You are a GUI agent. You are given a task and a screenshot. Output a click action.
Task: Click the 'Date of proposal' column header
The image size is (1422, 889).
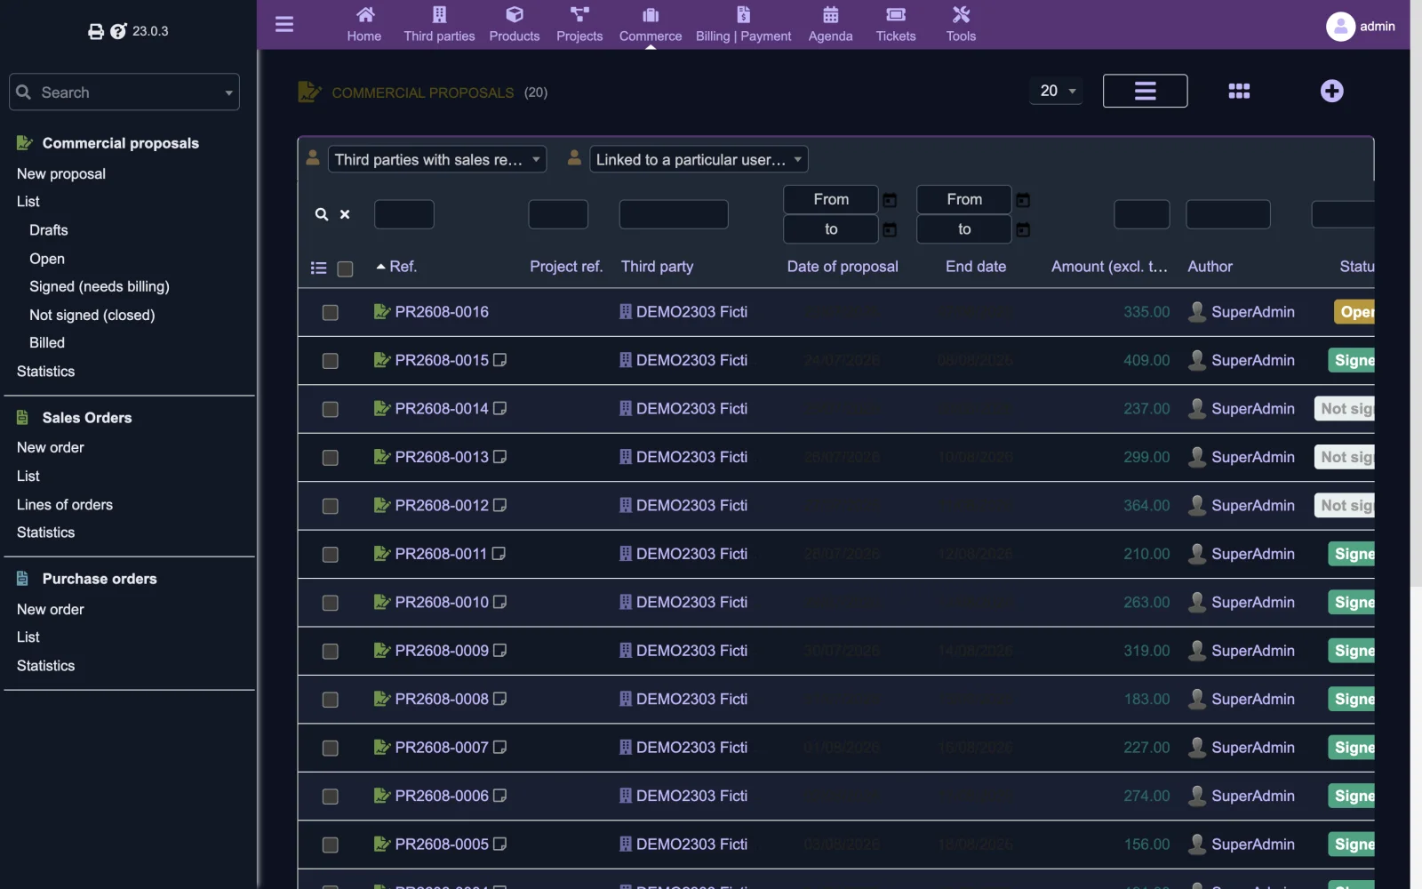pos(843,267)
